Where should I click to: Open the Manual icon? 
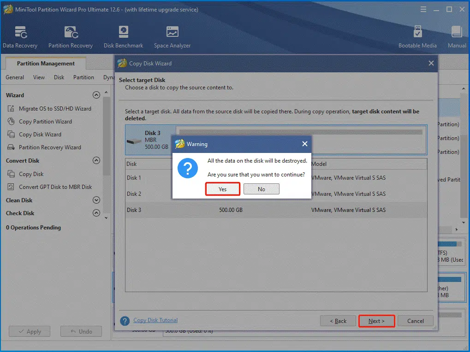click(x=457, y=32)
